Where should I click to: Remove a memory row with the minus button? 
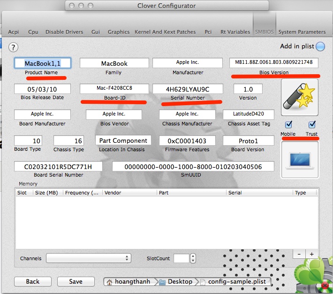(299, 254)
